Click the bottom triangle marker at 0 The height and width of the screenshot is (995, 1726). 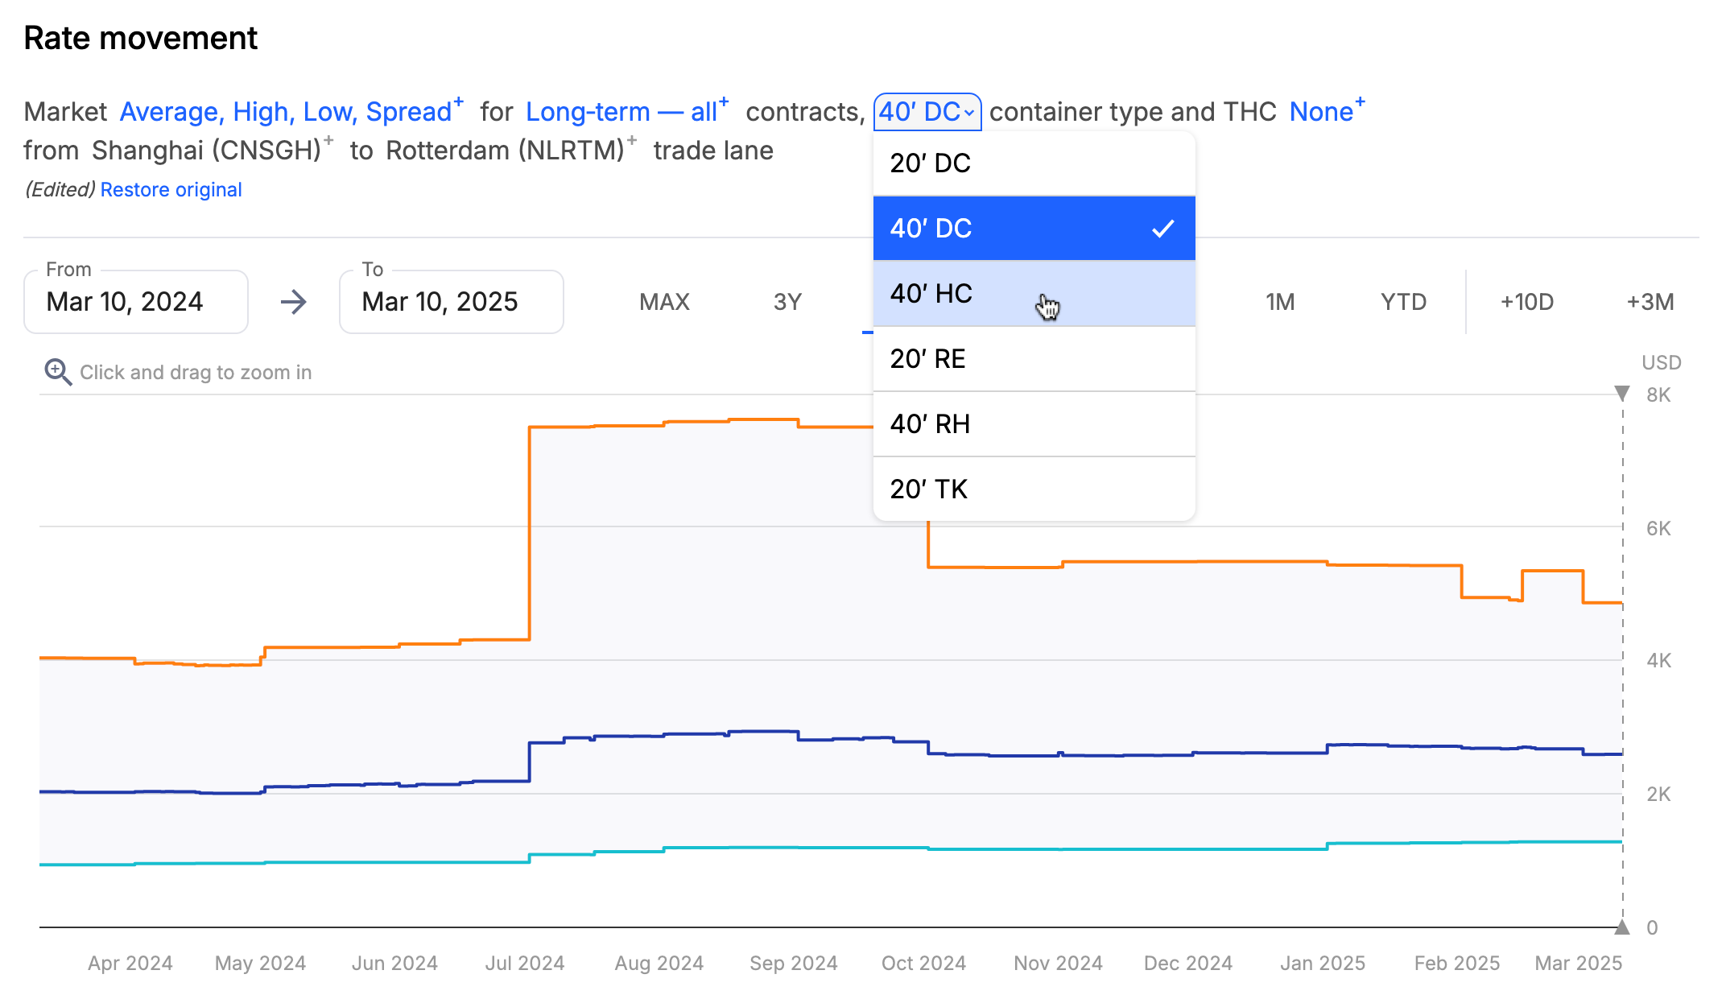1622,927
